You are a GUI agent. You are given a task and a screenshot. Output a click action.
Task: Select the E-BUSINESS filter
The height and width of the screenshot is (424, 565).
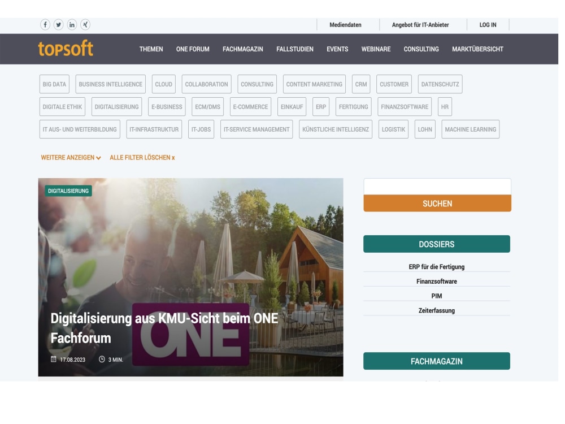pyautogui.click(x=167, y=107)
